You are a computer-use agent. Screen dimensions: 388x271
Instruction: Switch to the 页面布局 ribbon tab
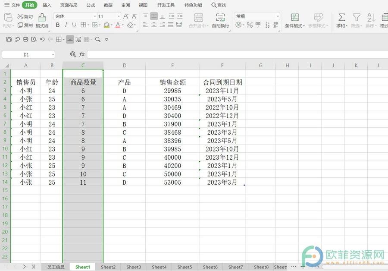tap(69, 5)
